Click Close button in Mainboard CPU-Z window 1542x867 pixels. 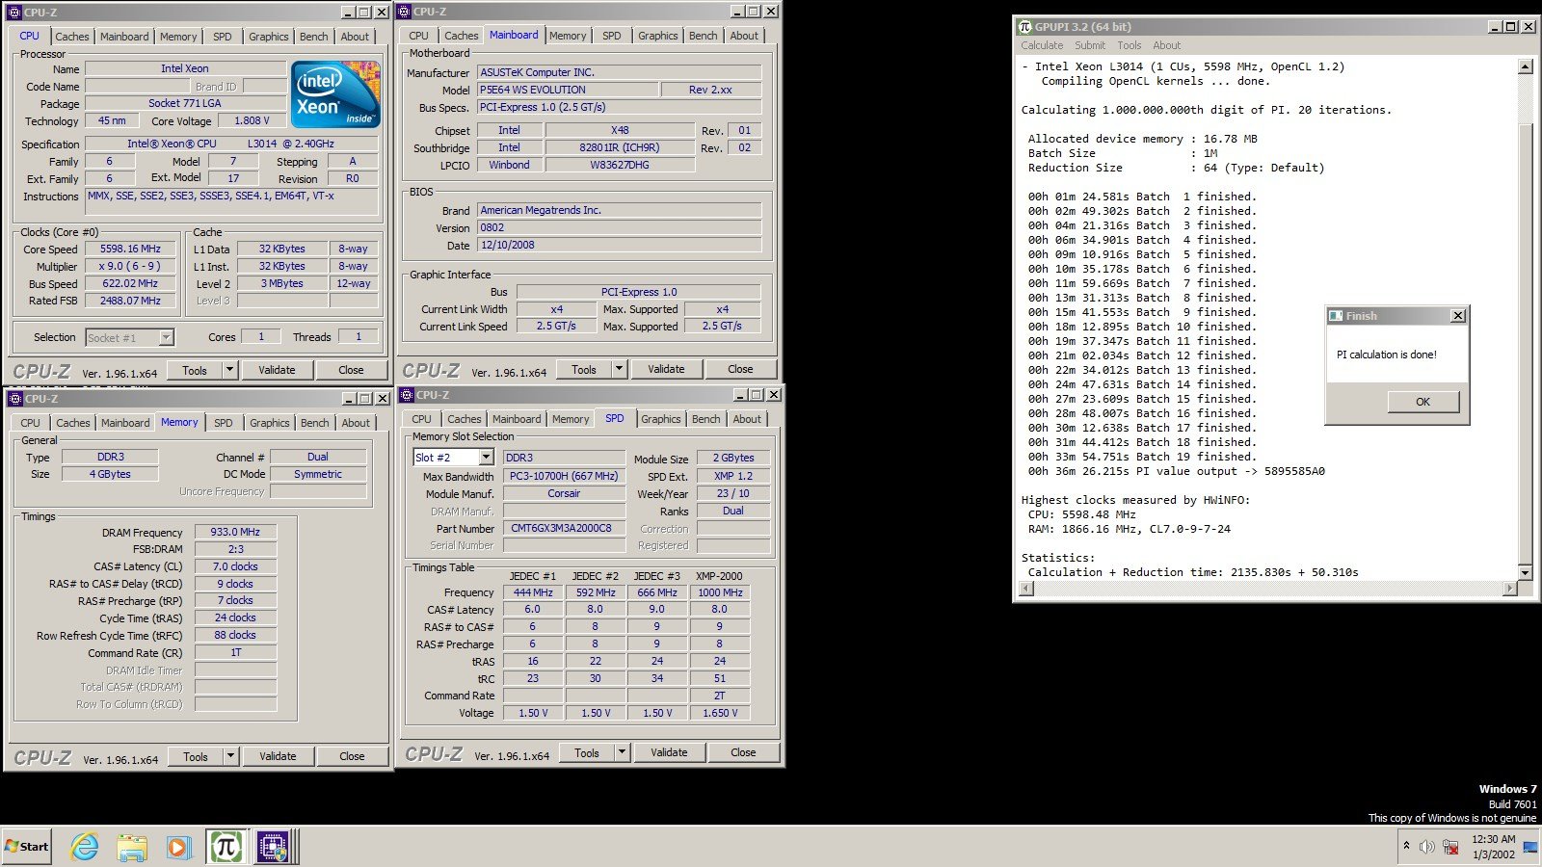[740, 369]
